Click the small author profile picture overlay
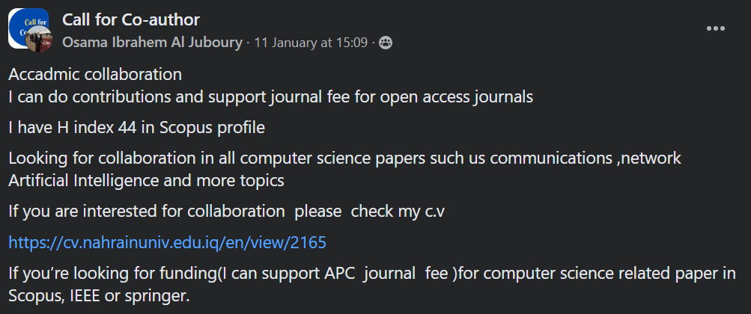The image size is (751, 314). tap(37, 42)
